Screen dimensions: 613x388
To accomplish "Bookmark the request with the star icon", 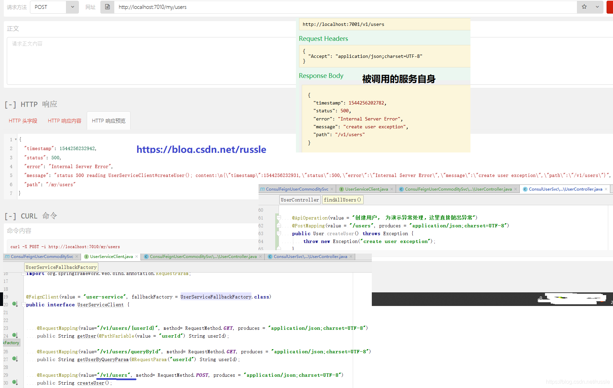I will (x=584, y=7).
